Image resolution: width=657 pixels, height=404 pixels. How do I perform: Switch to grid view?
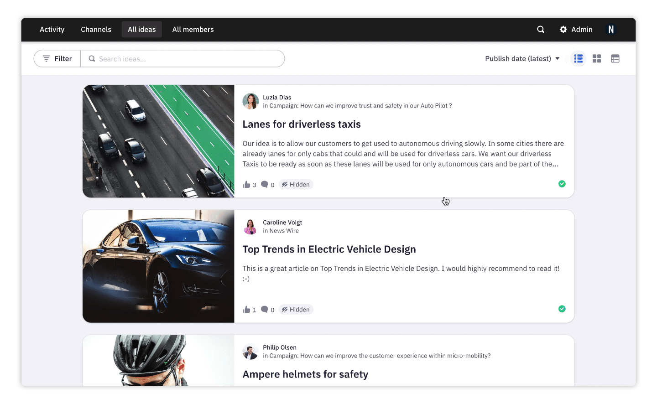(597, 58)
